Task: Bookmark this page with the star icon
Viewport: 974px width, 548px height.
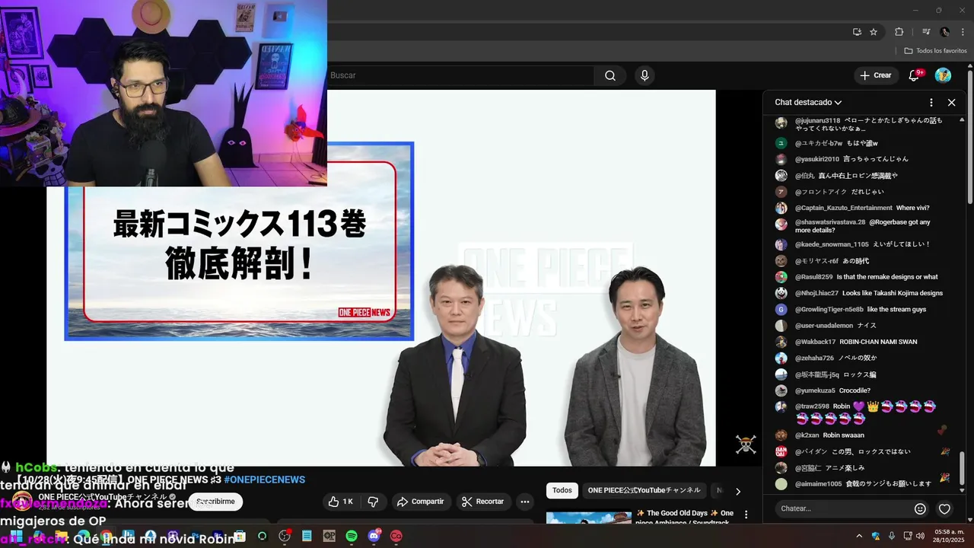Action: click(874, 32)
